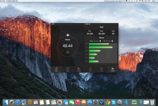Select Statistic tab in right window

pos(113,69)
